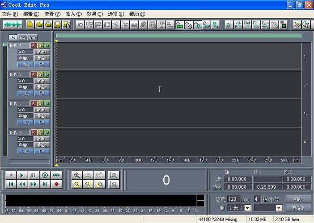Open track 4 FX button

[x=42, y=152]
